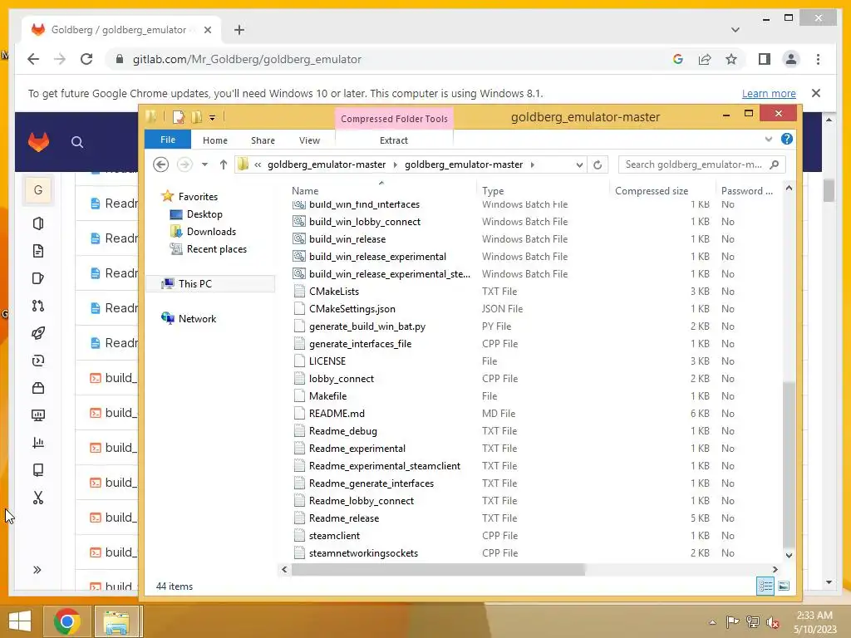Open merge requests icon in the GitLab sidebar

pyautogui.click(x=38, y=306)
